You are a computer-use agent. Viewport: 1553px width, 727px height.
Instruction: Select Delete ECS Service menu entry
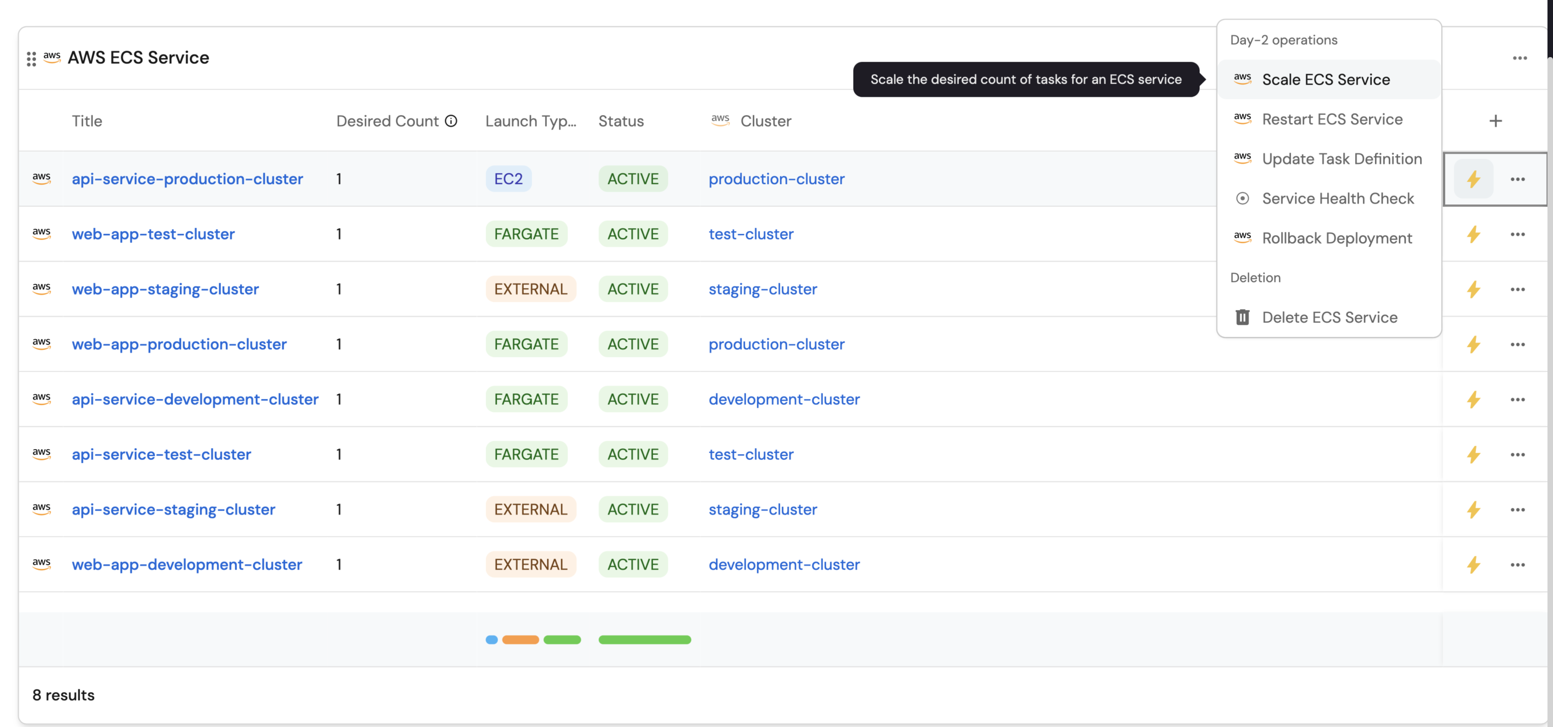click(1329, 317)
